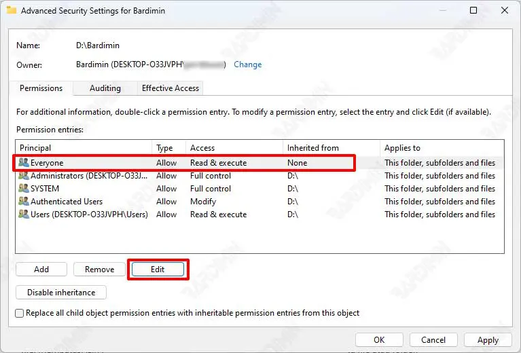Open the Auditing tab

(105, 88)
